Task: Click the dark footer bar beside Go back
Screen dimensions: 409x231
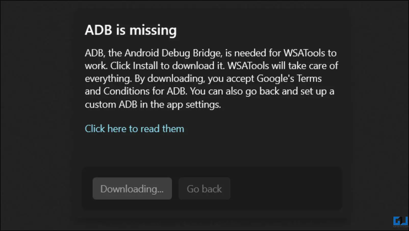Action: click(x=286, y=189)
